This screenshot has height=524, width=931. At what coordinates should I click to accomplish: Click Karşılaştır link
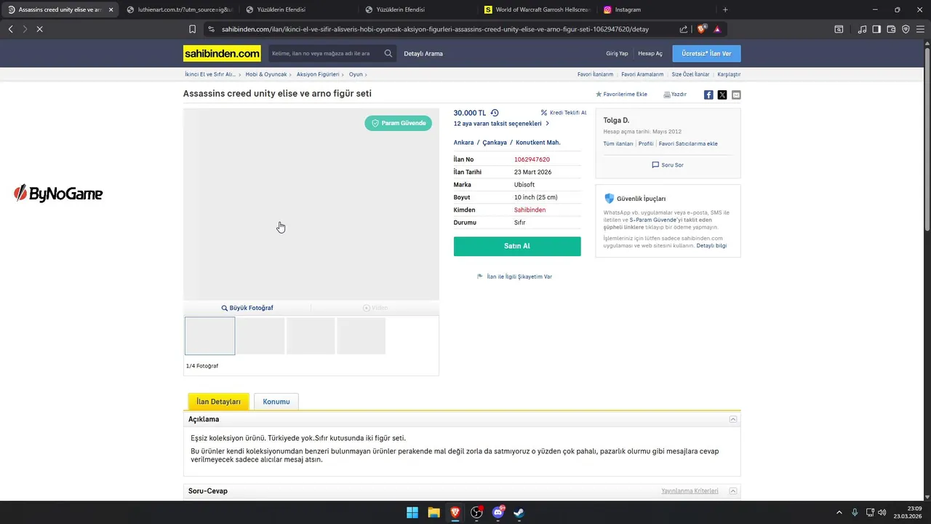729,74
